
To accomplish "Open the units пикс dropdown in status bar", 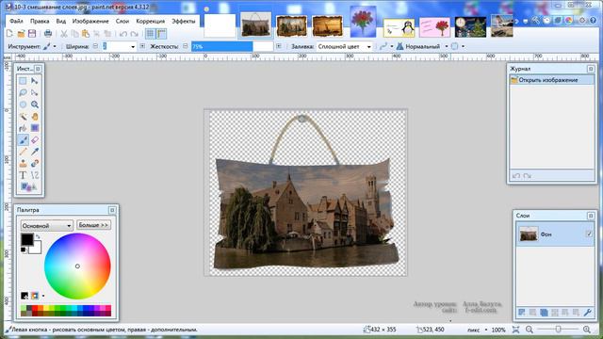I will click(478, 330).
